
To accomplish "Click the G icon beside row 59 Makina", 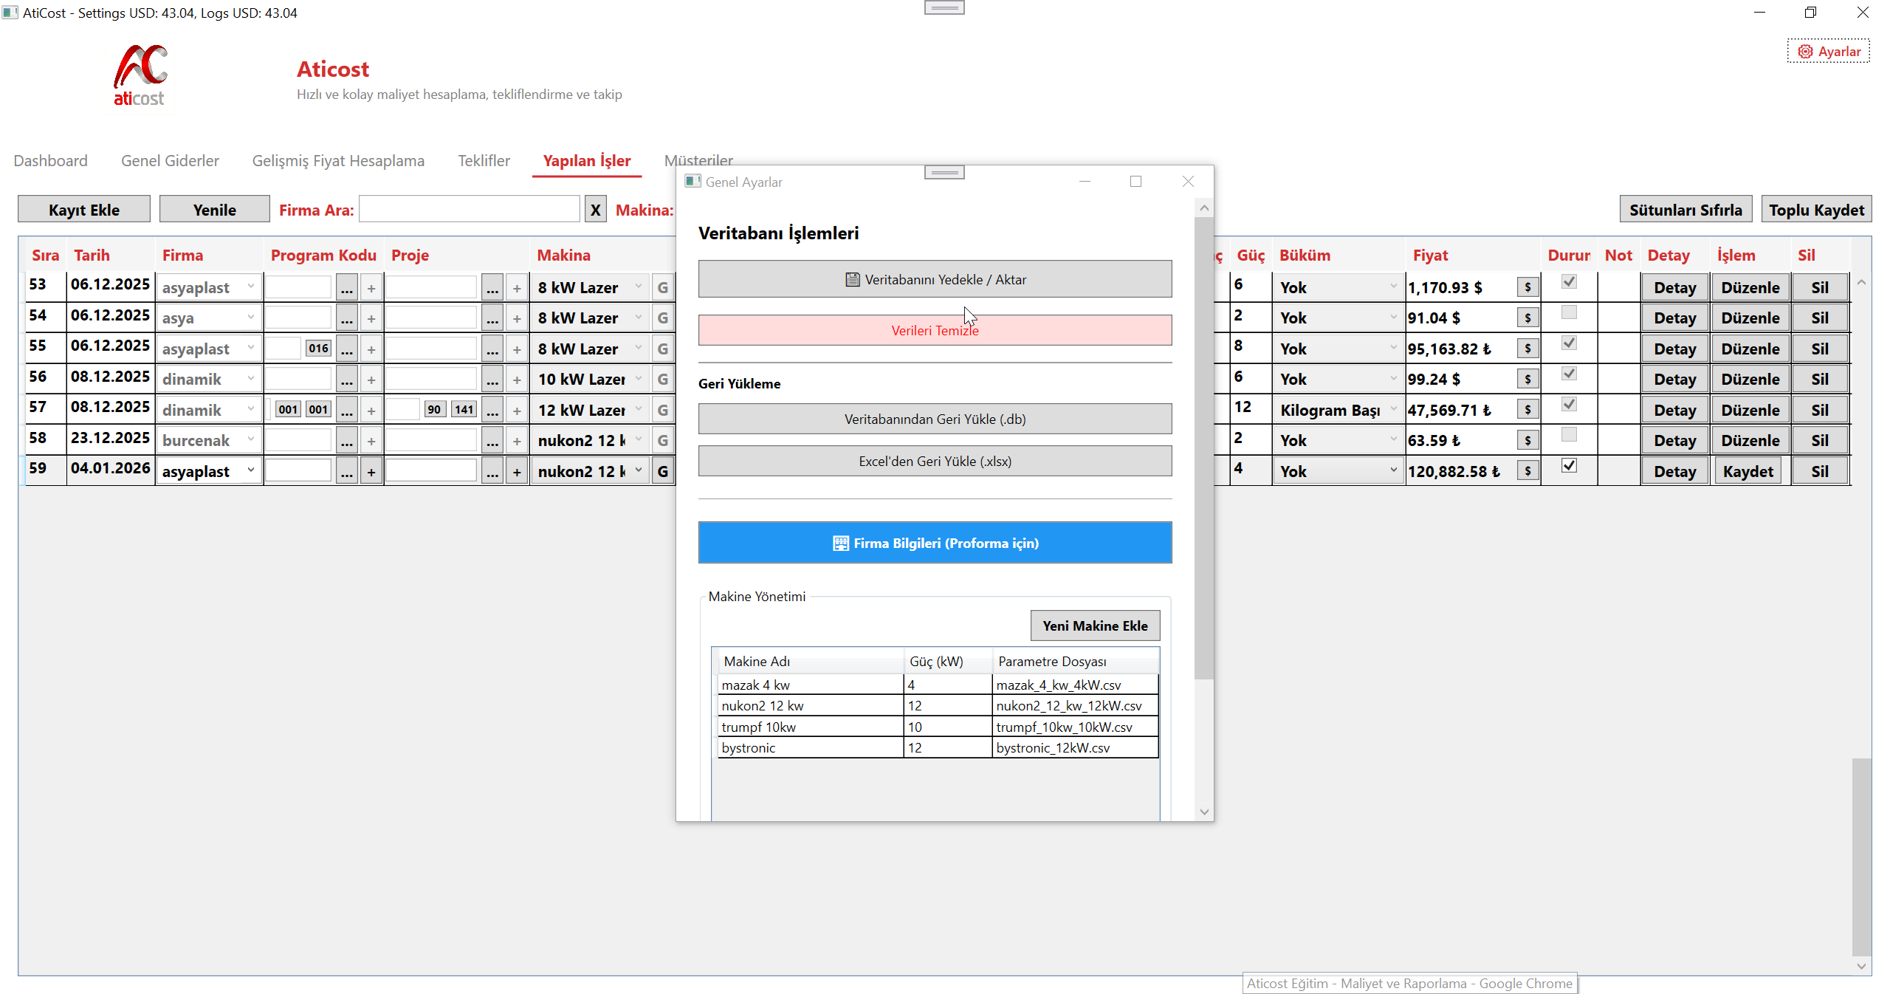I will 662,471.
